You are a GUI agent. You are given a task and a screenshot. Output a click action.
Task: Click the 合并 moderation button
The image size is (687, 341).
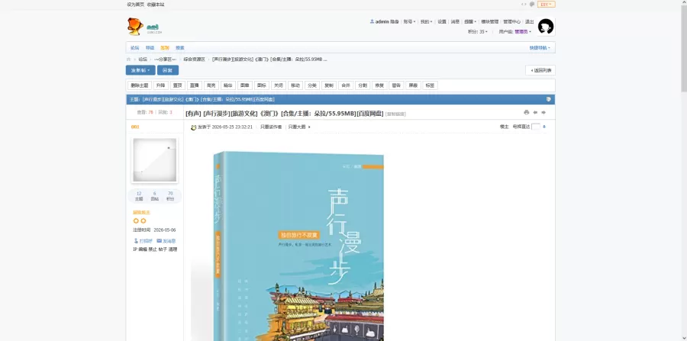tap(346, 85)
